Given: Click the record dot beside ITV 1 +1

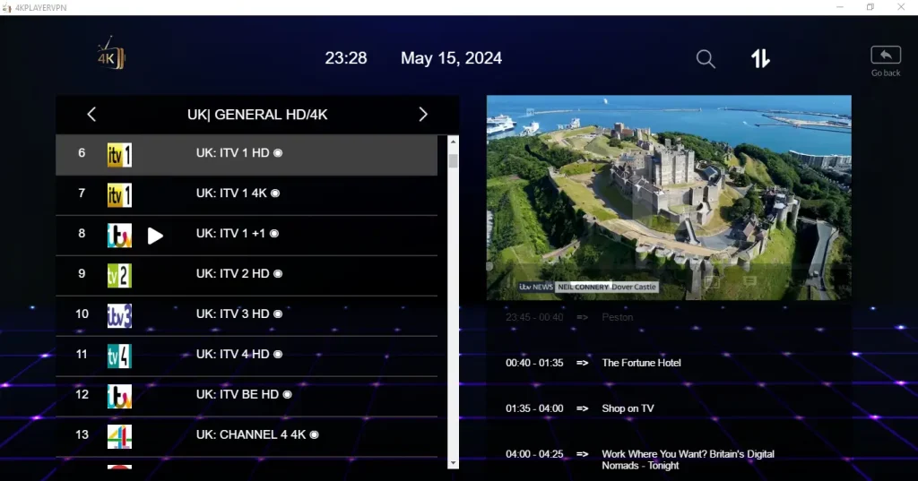Looking at the screenshot, I should pos(274,234).
